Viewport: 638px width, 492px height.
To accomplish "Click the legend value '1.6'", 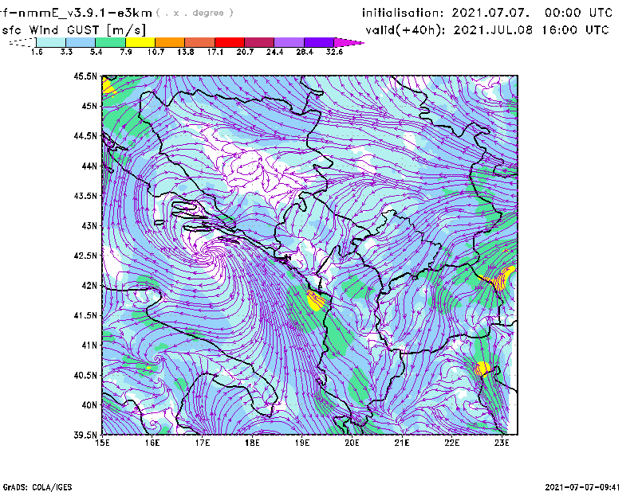I will [37, 52].
